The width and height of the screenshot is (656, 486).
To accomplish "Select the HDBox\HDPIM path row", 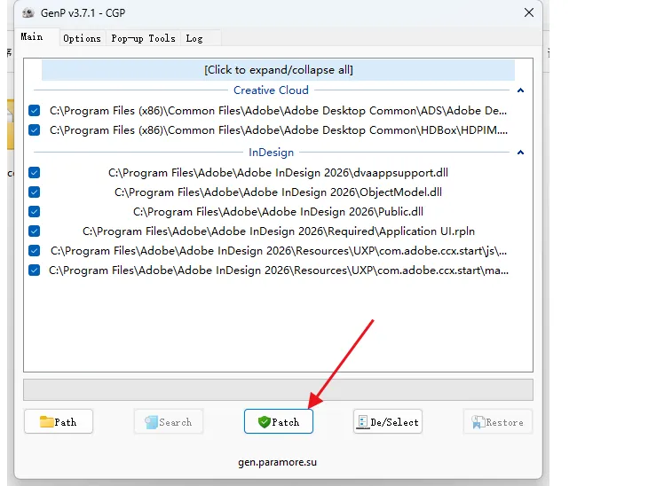I will (x=279, y=130).
